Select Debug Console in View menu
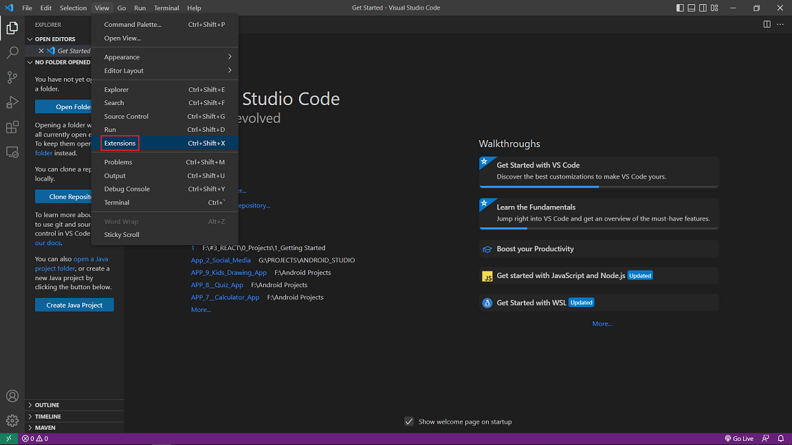 (165, 189)
